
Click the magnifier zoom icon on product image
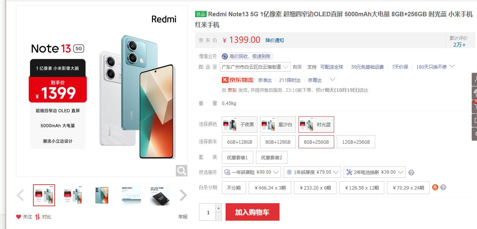(x=182, y=171)
